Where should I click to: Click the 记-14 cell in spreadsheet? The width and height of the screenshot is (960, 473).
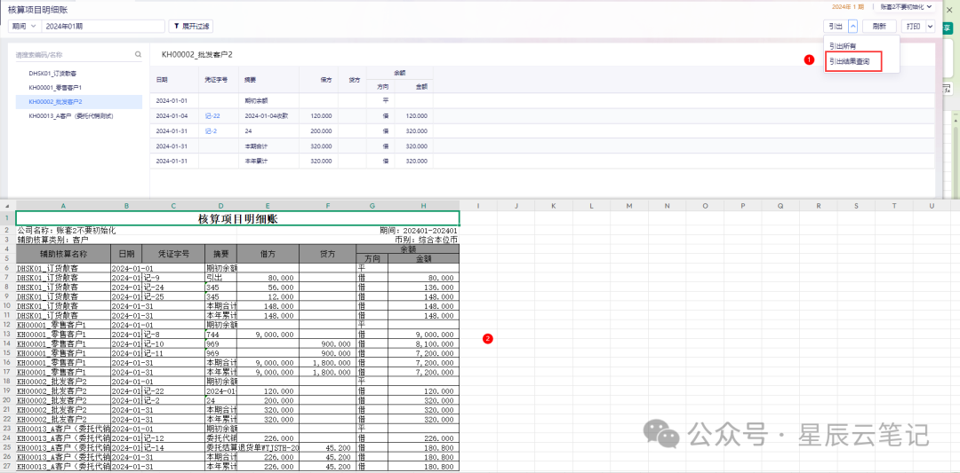[173, 448]
